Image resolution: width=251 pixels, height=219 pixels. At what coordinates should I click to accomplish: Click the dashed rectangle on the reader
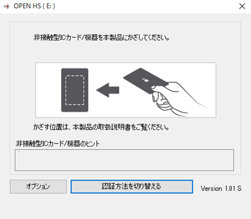tap(75, 90)
